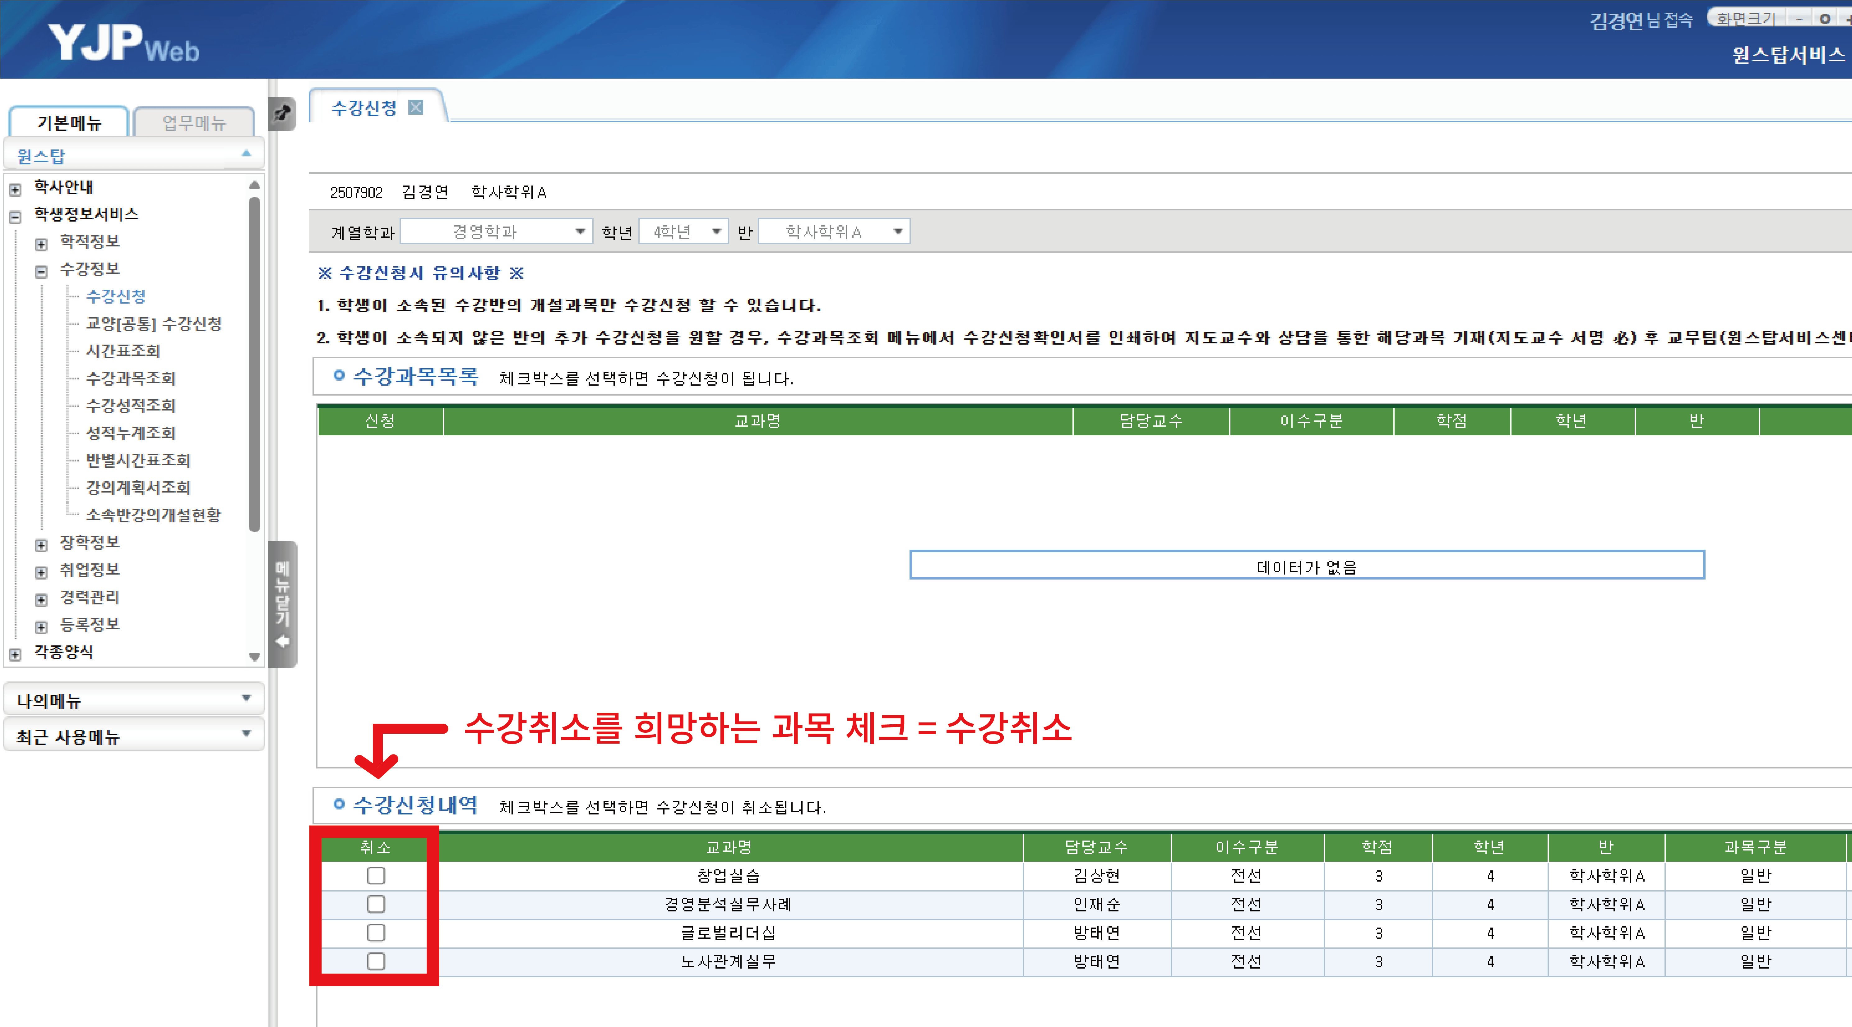Screen dimensions: 1852x1027
Task: Check the cancel box for 글로벌리더십
Action: tap(376, 933)
